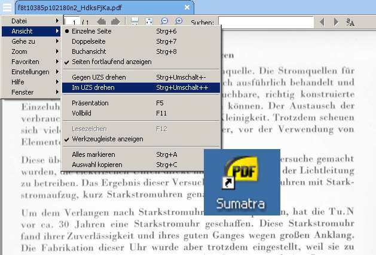Select Buchansicht view option
Viewport: 376px width, 255px height.
[x=141, y=51]
